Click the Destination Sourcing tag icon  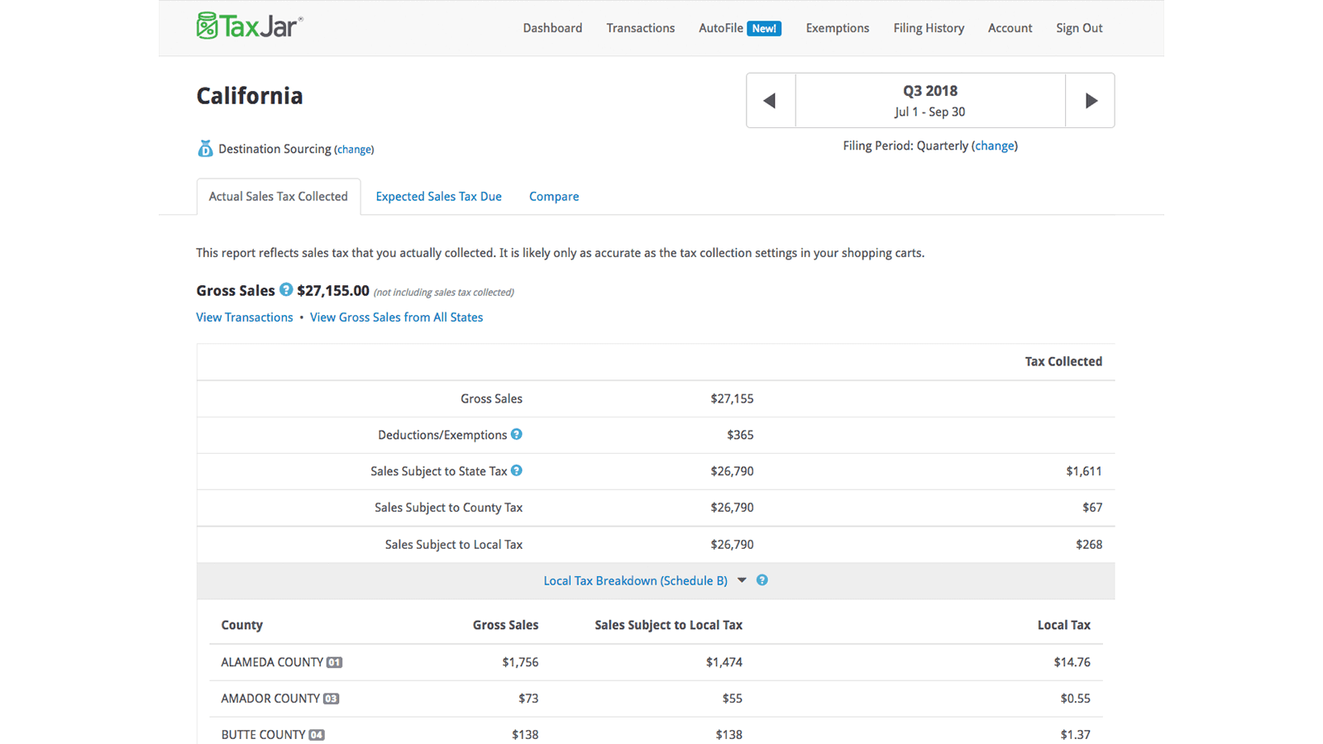click(x=204, y=148)
